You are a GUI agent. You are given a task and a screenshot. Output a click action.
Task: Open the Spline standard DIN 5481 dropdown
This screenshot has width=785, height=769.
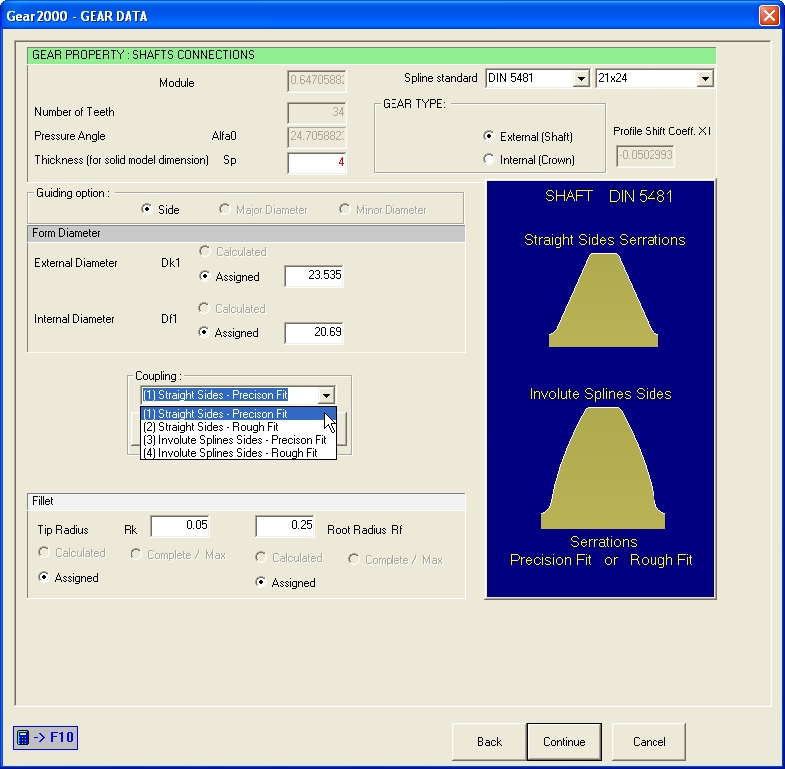(580, 78)
